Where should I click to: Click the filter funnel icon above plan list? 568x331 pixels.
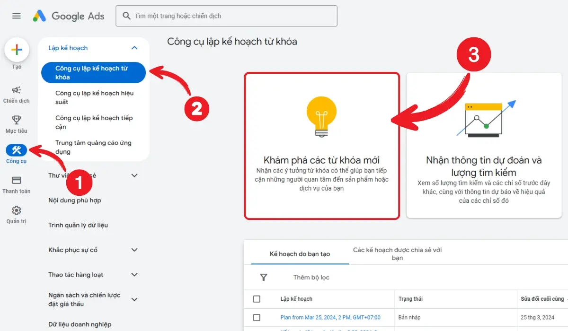pos(264,277)
